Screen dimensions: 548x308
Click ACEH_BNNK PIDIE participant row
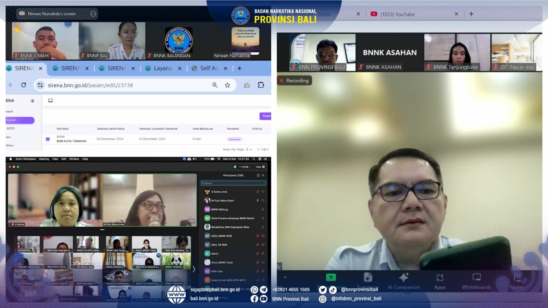233,236
